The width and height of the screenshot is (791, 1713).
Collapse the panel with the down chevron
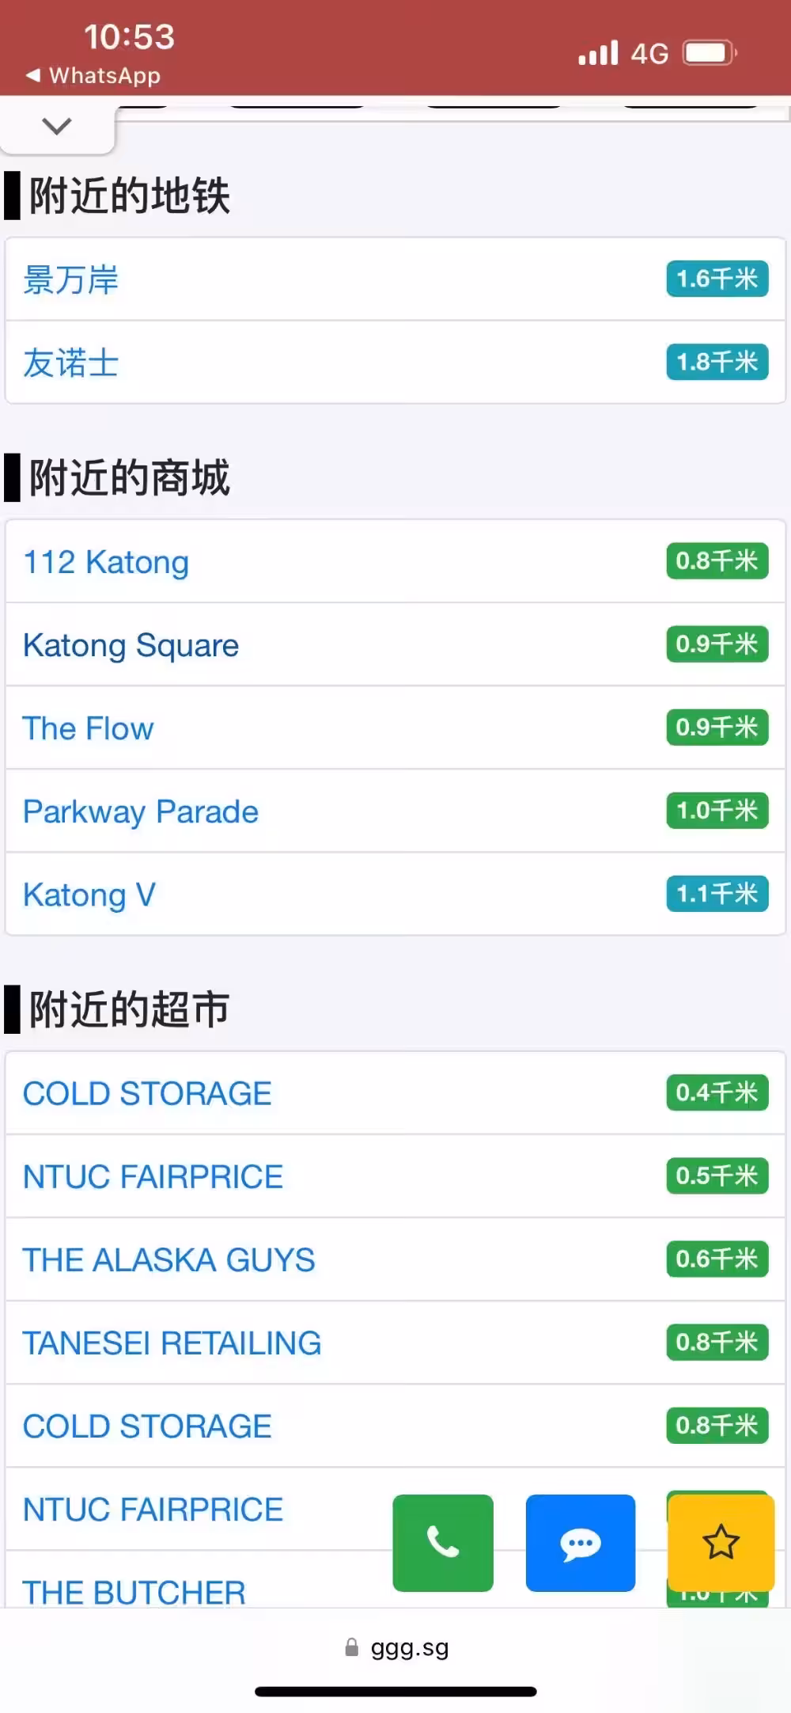pos(57,126)
